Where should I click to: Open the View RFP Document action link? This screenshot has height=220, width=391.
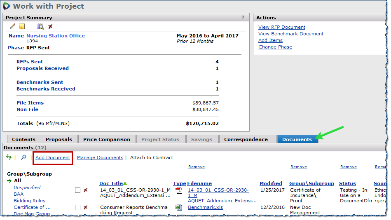point(281,27)
